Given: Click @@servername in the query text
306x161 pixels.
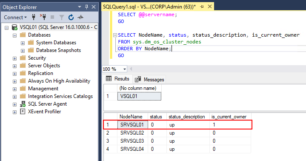Looking at the screenshot, I should (157, 14).
